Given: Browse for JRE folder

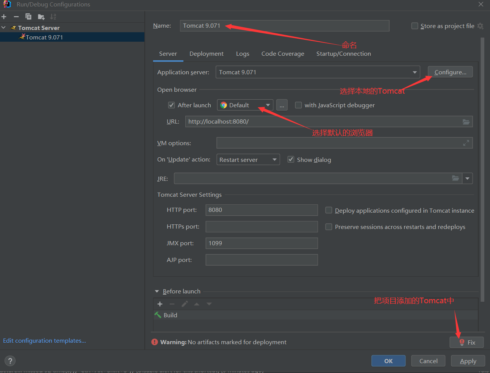Looking at the screenshot, I should tap(456, 178).
